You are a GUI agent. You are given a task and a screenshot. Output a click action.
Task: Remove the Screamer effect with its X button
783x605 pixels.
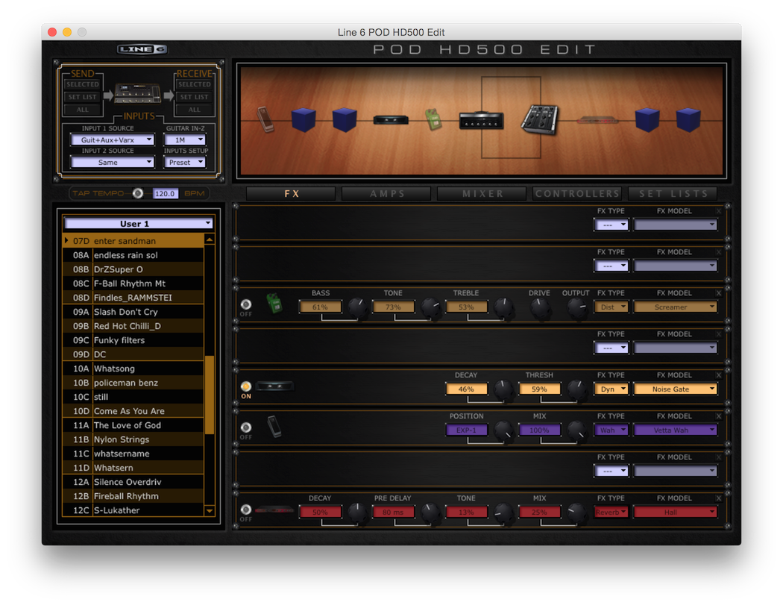tap(719, 292)
